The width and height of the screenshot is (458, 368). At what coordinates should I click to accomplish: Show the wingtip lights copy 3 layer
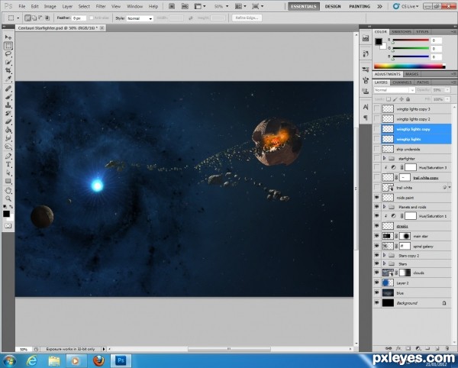tap(377, 109)
